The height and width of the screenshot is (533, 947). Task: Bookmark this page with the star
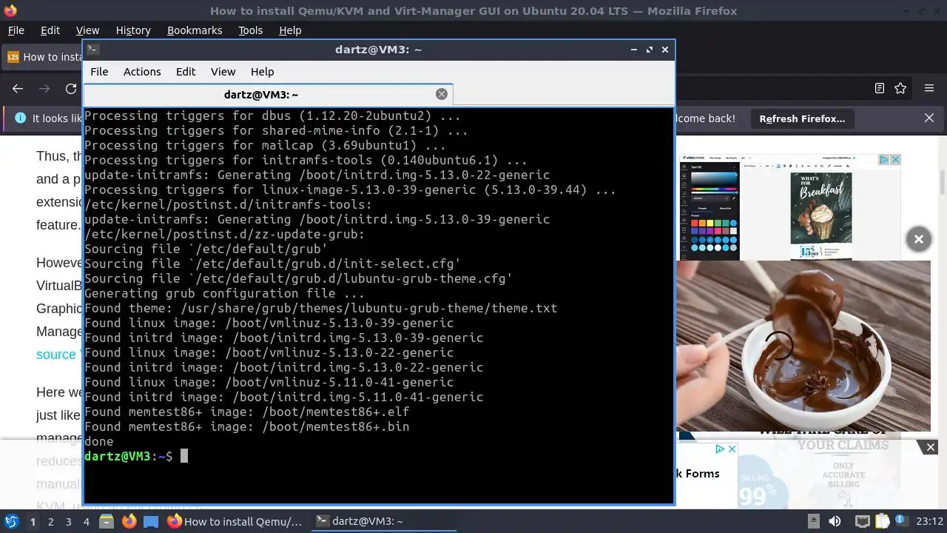pos(900,88)
